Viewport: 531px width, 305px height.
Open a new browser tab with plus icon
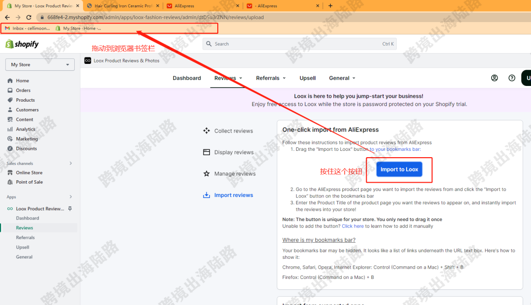tap(330, 6)
